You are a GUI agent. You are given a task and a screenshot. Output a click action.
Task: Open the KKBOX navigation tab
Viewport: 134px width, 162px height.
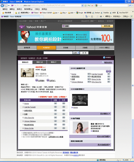click(x=105, y=48)
